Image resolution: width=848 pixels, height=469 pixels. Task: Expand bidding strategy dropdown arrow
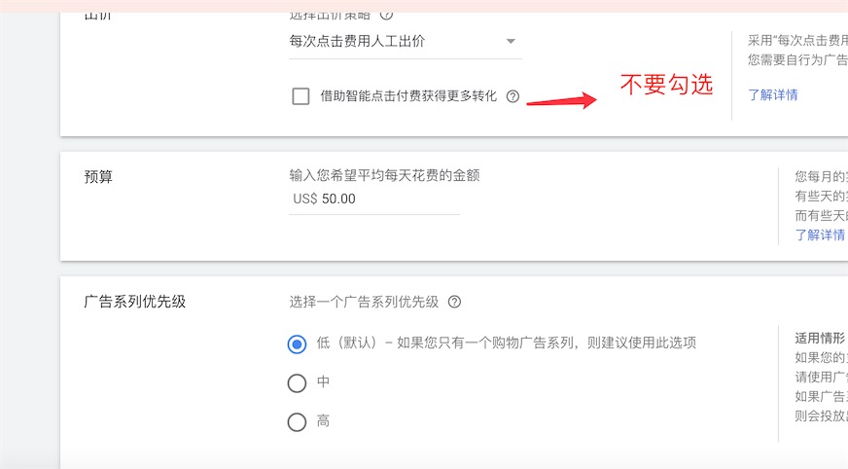pyautogui.click(x=511, y=41)
